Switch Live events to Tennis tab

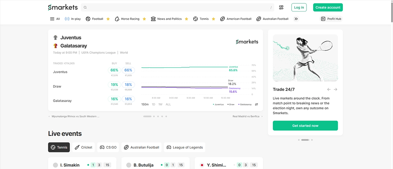59,147
